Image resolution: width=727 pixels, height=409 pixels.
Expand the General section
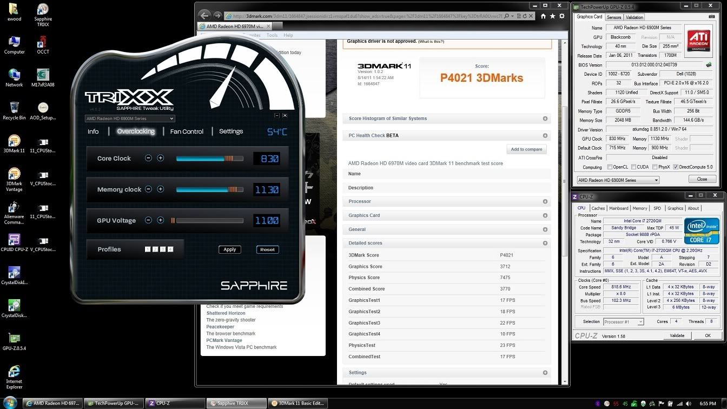click(x=545, y=229)
